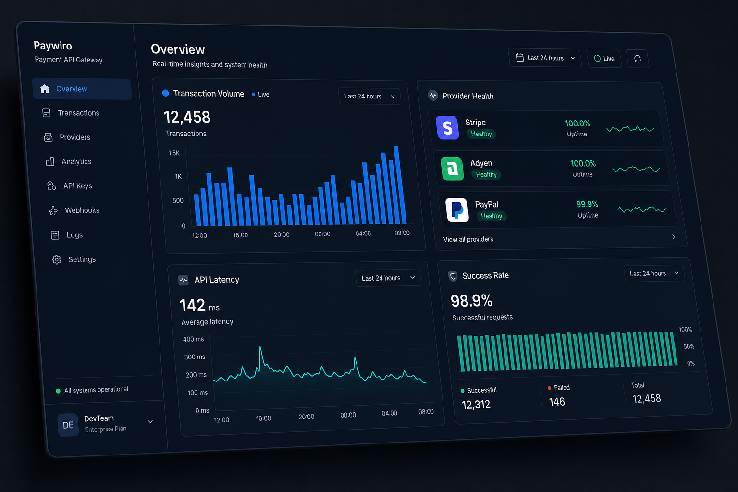Click the Adyen uptime sparkline
Image resolution: width=738 pixels, height=492 pixels.
click(636, 169)
